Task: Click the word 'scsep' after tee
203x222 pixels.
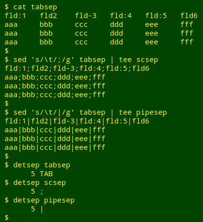Action: [147, 60]
